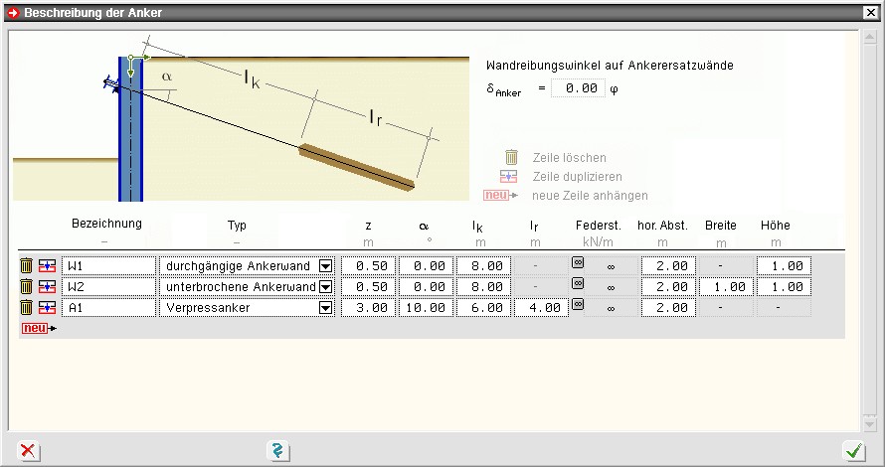Screen dimensions: 885x467
Task: Duplicate row A1 using duplicate icon
Action: coord(47,308)
